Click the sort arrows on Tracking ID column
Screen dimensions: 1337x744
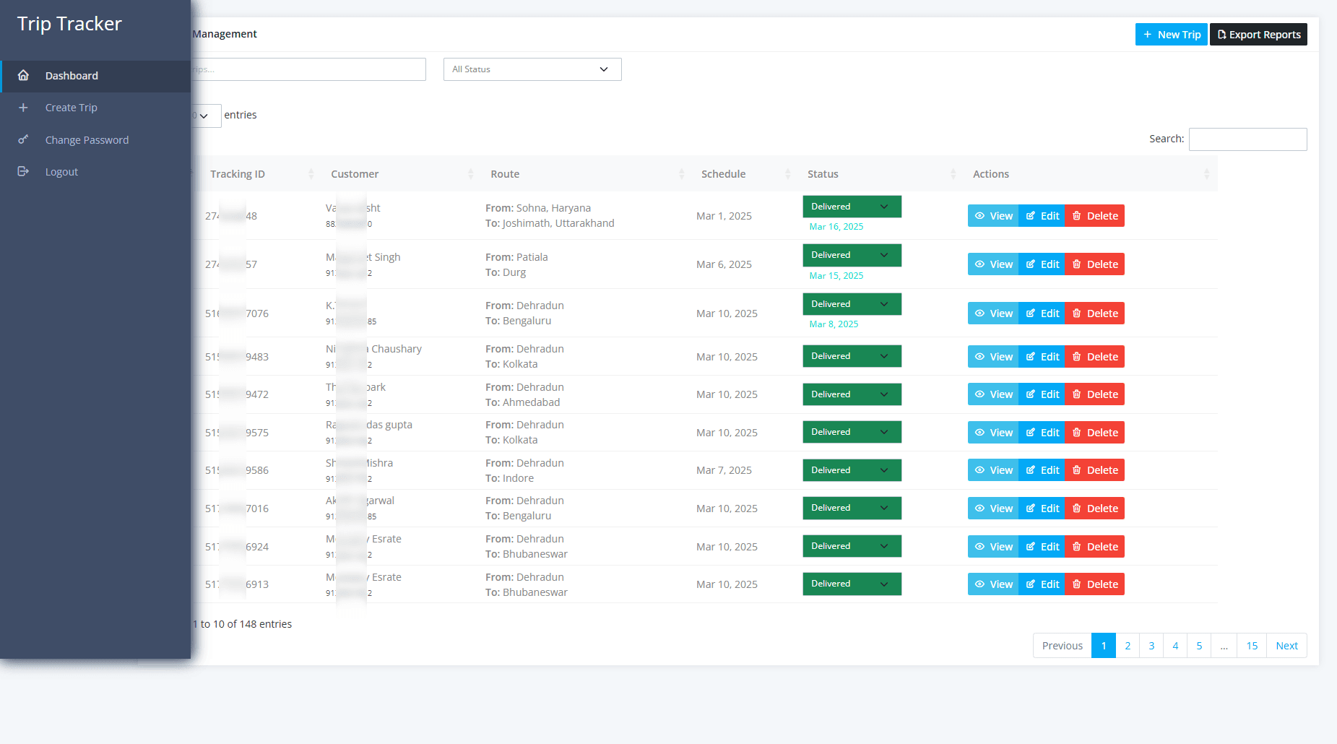pyautogui.click(x=311, y=174)
